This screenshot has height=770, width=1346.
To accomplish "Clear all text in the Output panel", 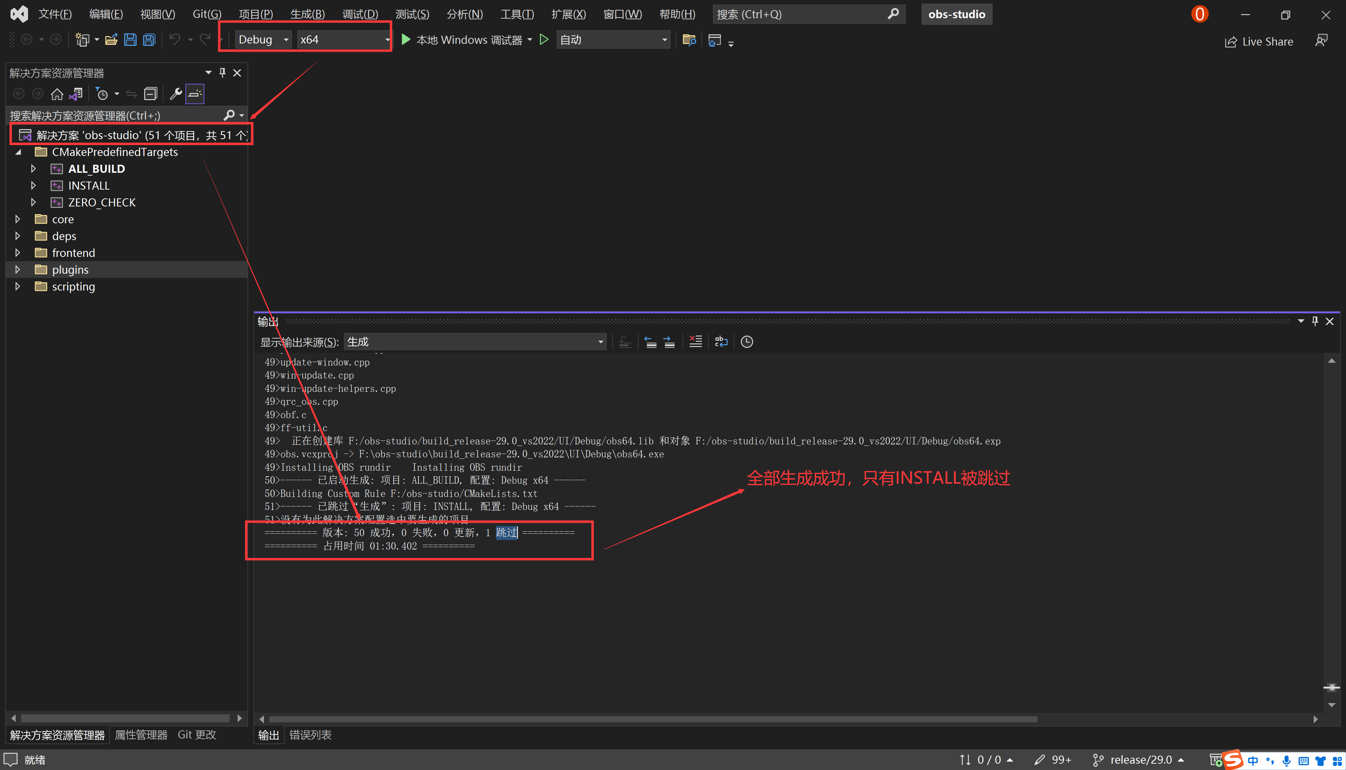I will (695, 342).
